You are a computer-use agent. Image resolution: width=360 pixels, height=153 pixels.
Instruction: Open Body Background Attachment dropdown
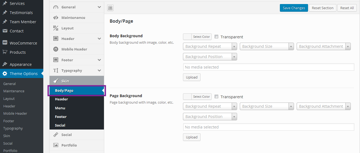tap(323, 46)
